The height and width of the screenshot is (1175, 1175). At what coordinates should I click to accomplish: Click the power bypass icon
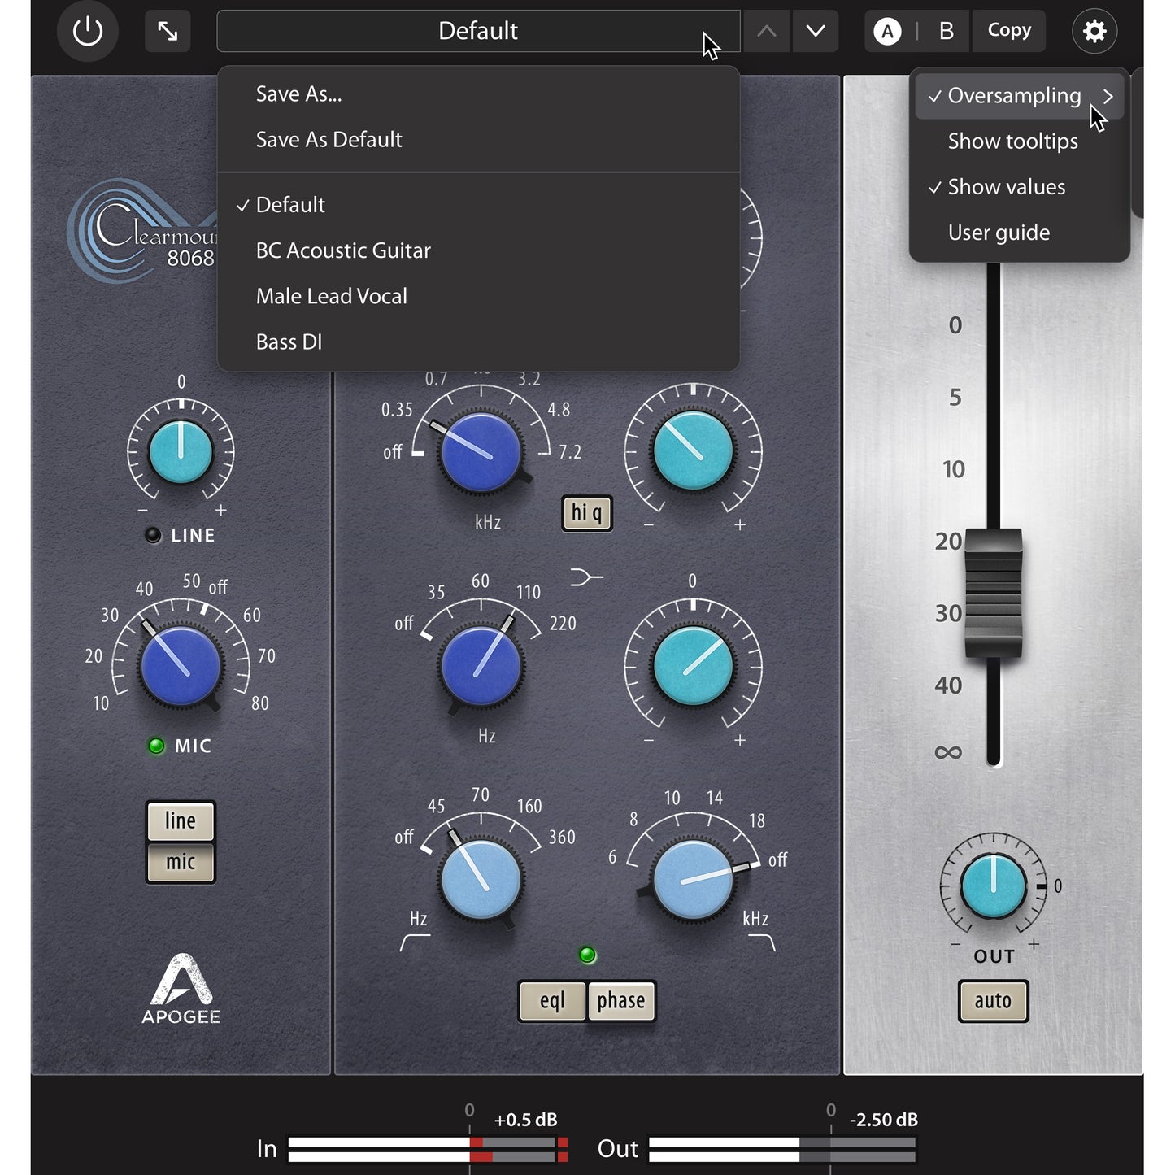pyautogui.click(x=88, y=32)
